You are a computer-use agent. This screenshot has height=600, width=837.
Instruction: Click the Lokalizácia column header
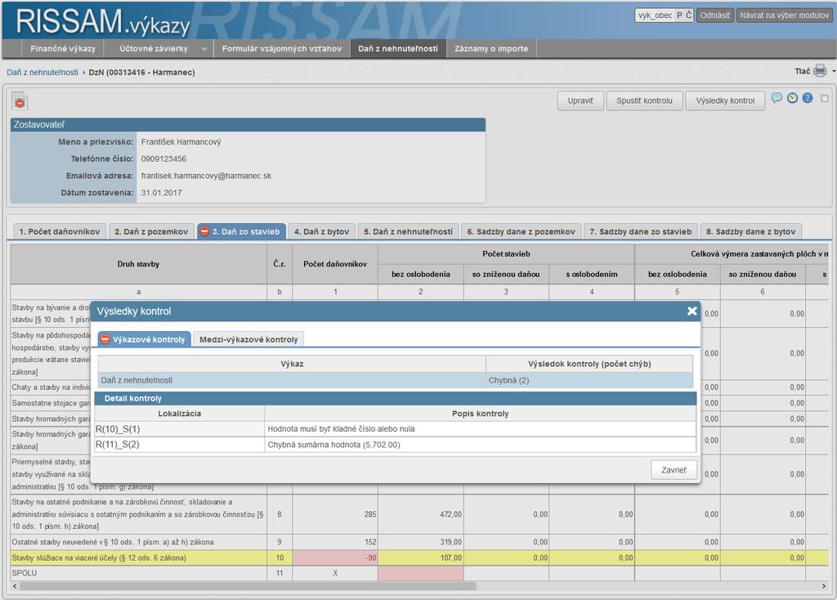coord(179,414)
